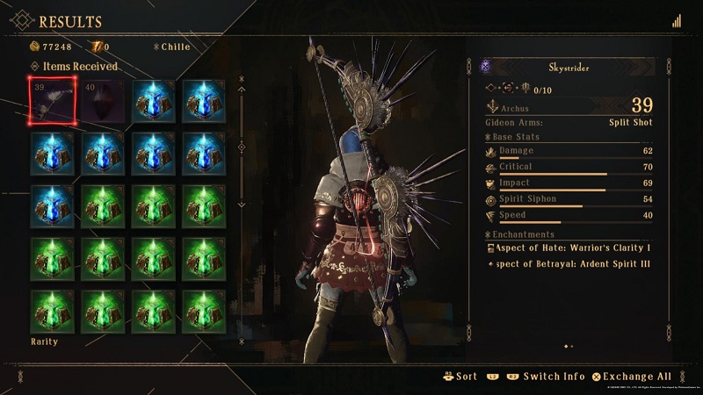Click the Archus bow class icon
Screen dimensions: 703x395
pos(492,107)
